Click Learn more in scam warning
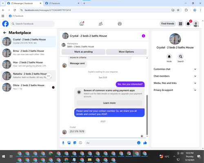 click(109, 103)
